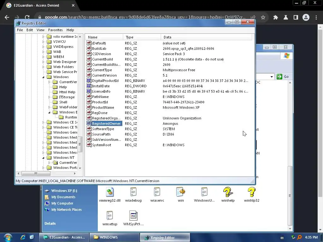323x242 pixels.
Task: Open the WindowsU... log file icon
Action: click(x=204, y=192)
